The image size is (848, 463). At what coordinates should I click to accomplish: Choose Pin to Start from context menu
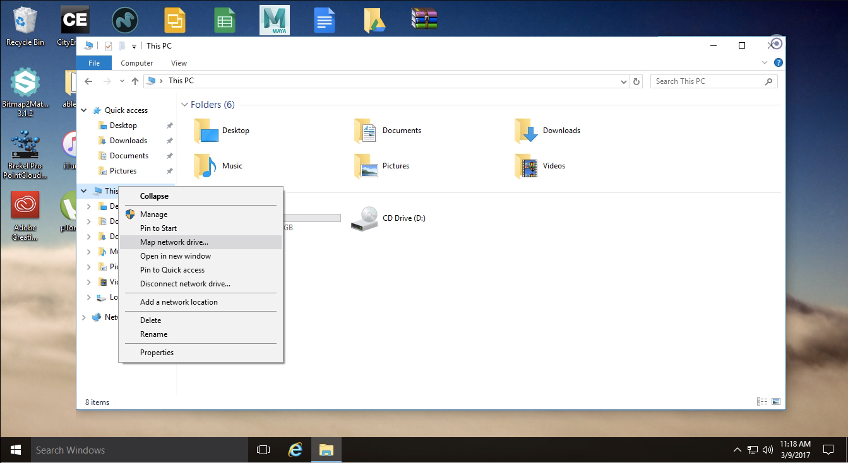pyautogui.click(x=200, y=228)
